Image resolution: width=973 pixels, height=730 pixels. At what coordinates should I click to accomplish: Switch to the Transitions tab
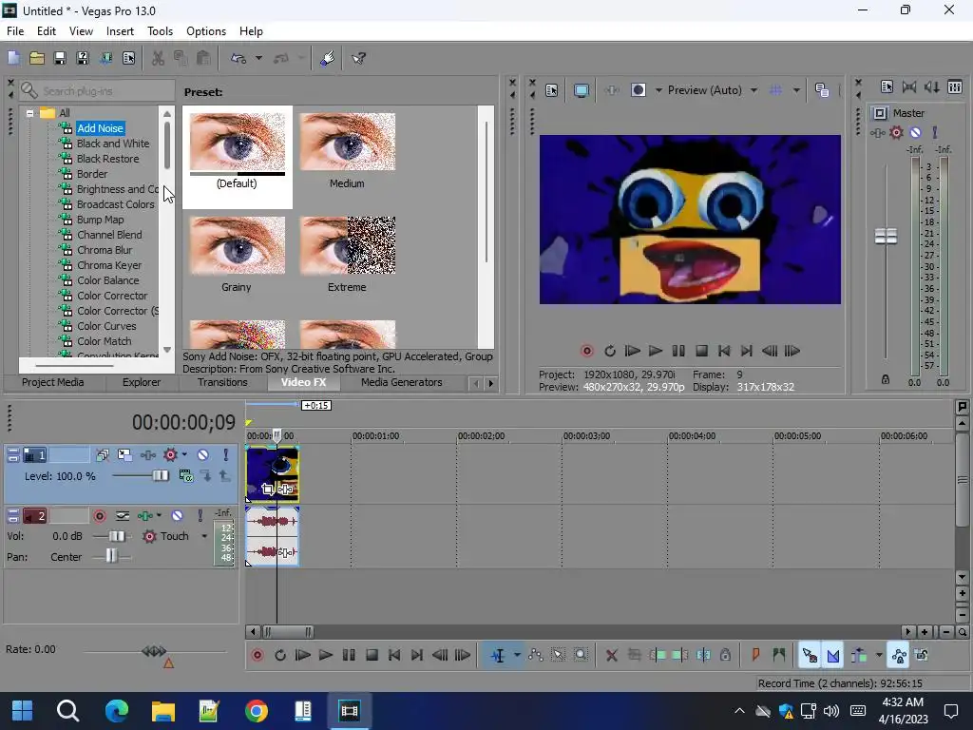222,382
